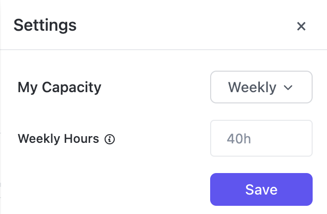Open the Weekly capacity dropdown

point(261,87)
